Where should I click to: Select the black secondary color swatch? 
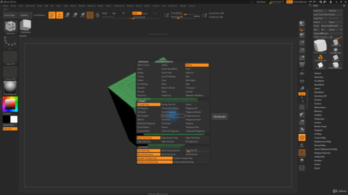pos(6,119)
